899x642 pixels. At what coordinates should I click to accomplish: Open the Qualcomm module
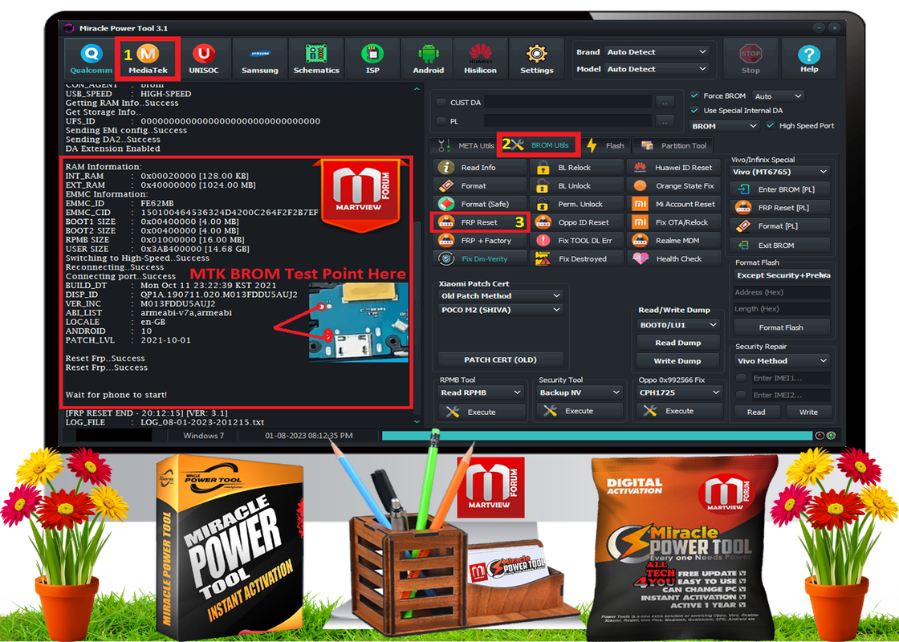click(92, 59)
